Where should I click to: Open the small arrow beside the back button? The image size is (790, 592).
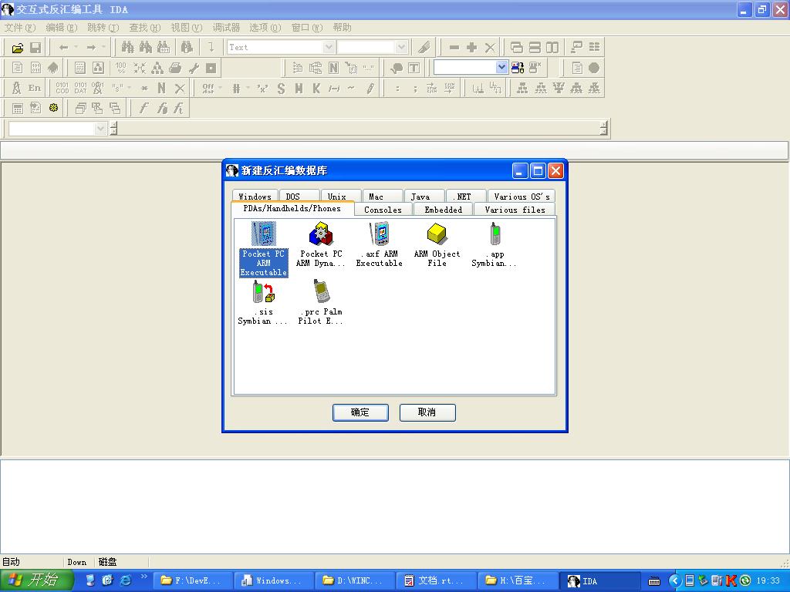pyautogui.click(x=76, y=48)
